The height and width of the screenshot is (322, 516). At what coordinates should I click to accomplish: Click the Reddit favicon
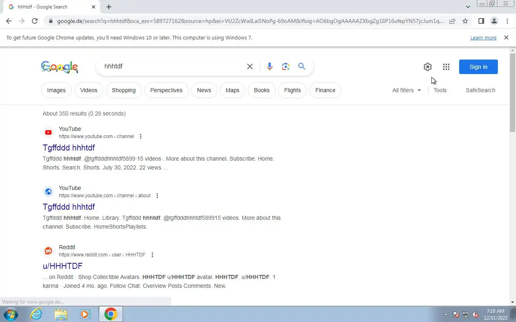coord(48,251)
